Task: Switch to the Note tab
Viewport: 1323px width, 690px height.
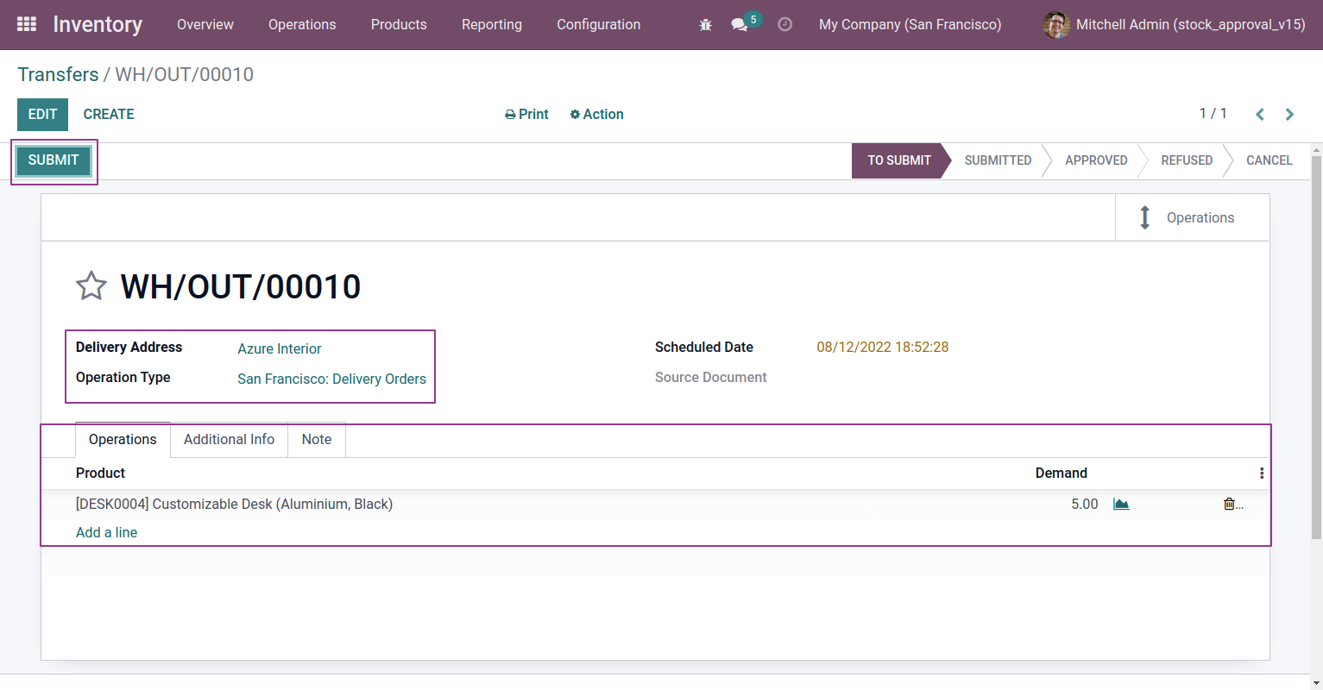Action: click(x=317, y=439)
